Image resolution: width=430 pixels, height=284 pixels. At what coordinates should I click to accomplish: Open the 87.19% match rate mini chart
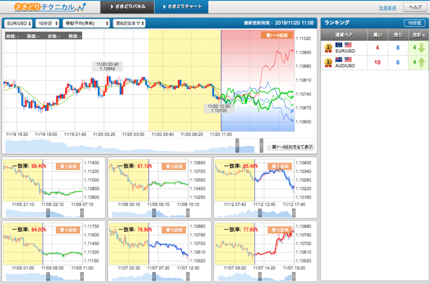click(x=149, y=180)
